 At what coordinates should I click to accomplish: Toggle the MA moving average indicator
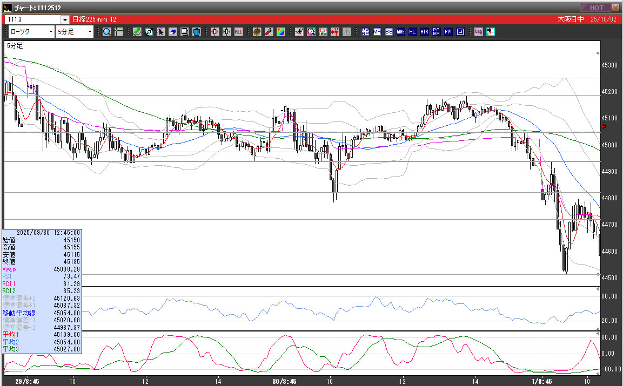click(x=377, y=32)
